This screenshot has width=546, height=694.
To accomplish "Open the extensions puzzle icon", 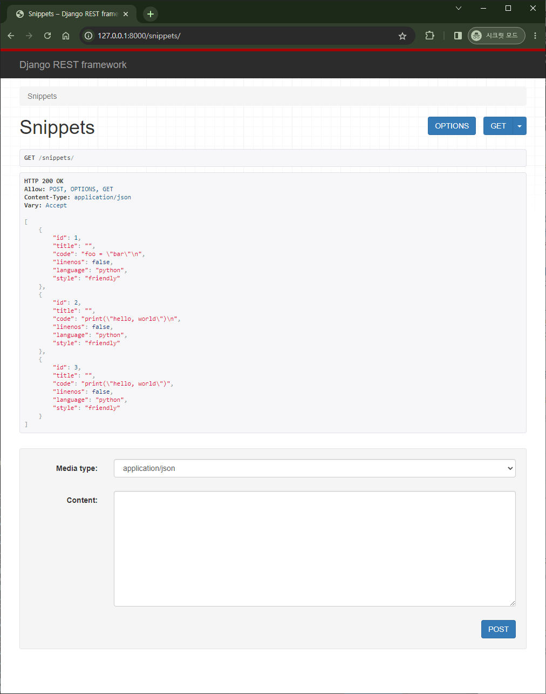I will pos(429,36).
